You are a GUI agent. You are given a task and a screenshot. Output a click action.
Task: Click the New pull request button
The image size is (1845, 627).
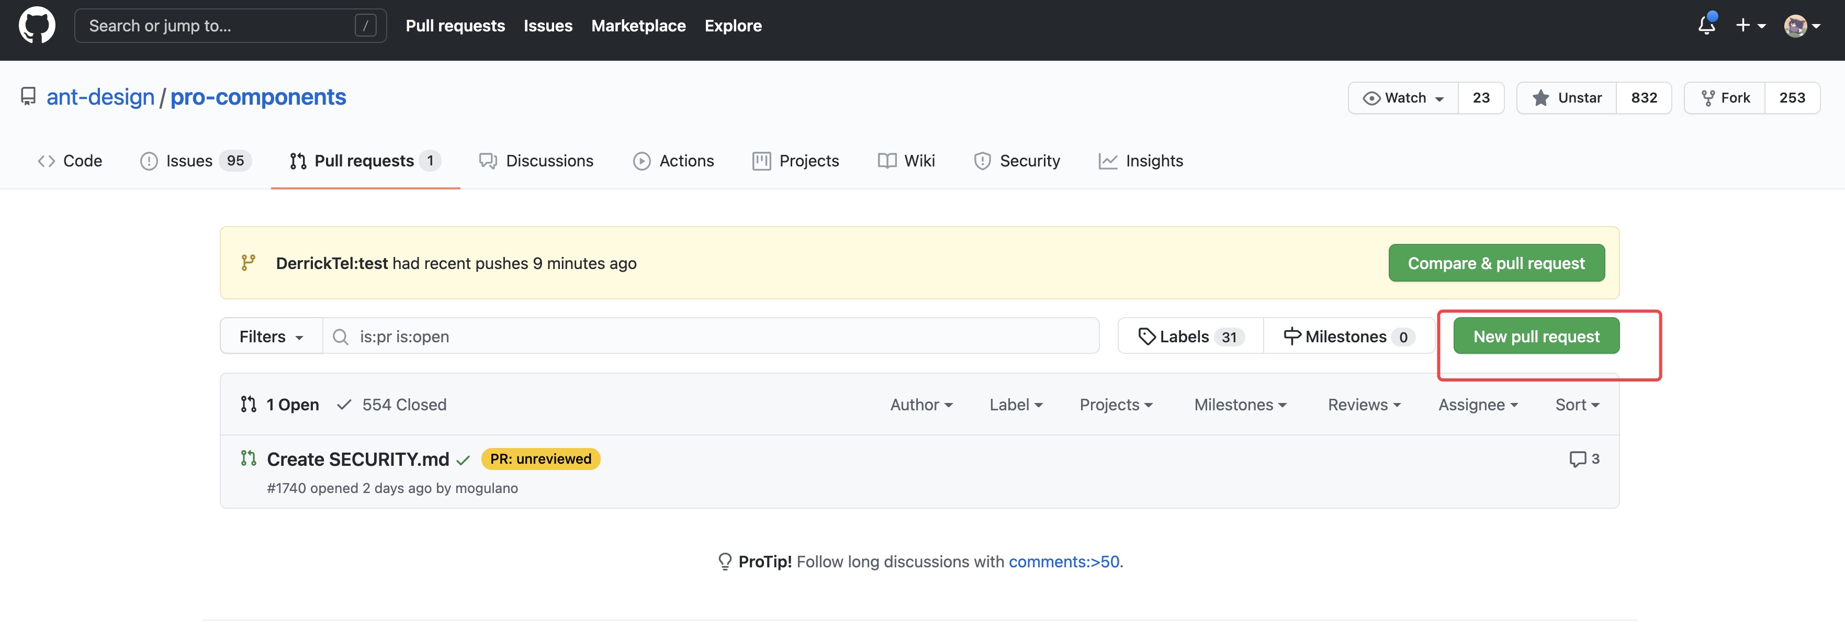pyautogui.click(x=1536, y=336)
